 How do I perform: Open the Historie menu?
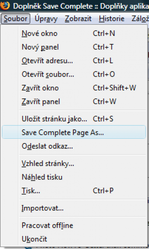112,19
